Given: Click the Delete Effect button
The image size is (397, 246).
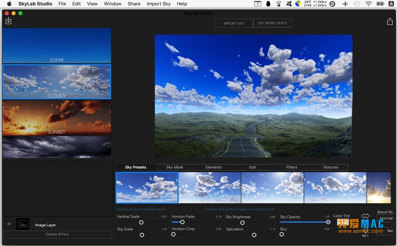Looking at the screenshot, I should click(57, 234).
